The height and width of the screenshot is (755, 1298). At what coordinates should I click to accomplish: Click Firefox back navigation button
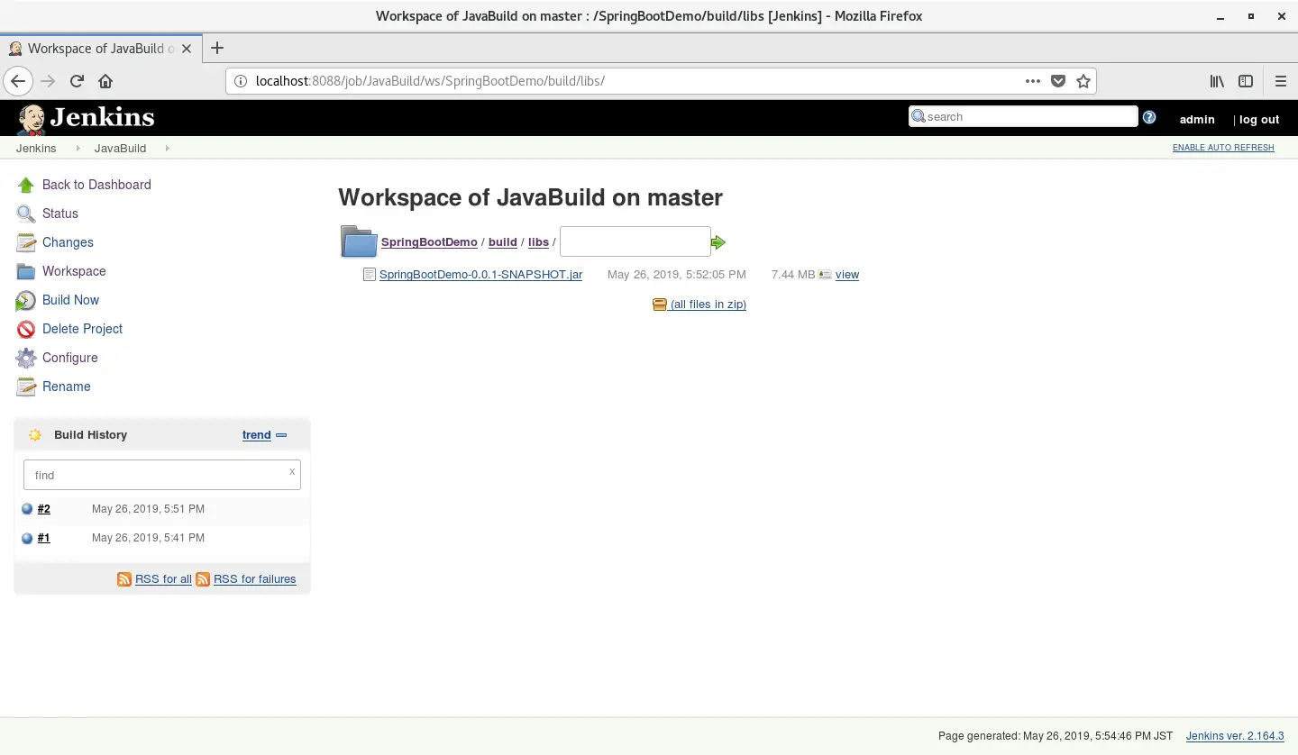(18, 81)
